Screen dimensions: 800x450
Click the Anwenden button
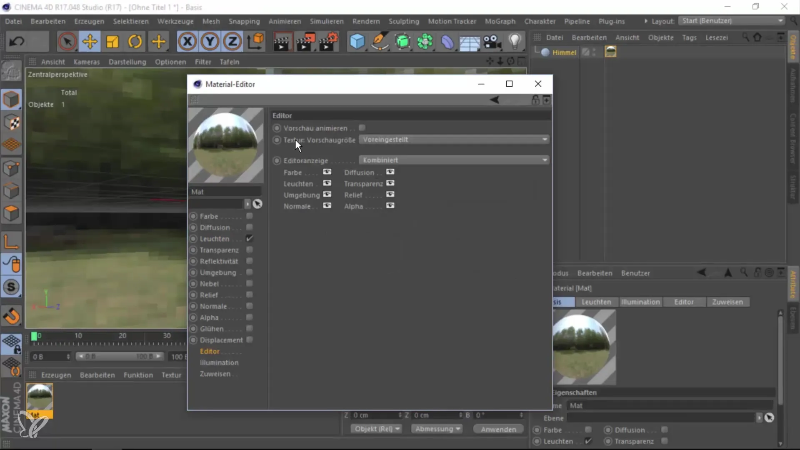click(498, 429)
